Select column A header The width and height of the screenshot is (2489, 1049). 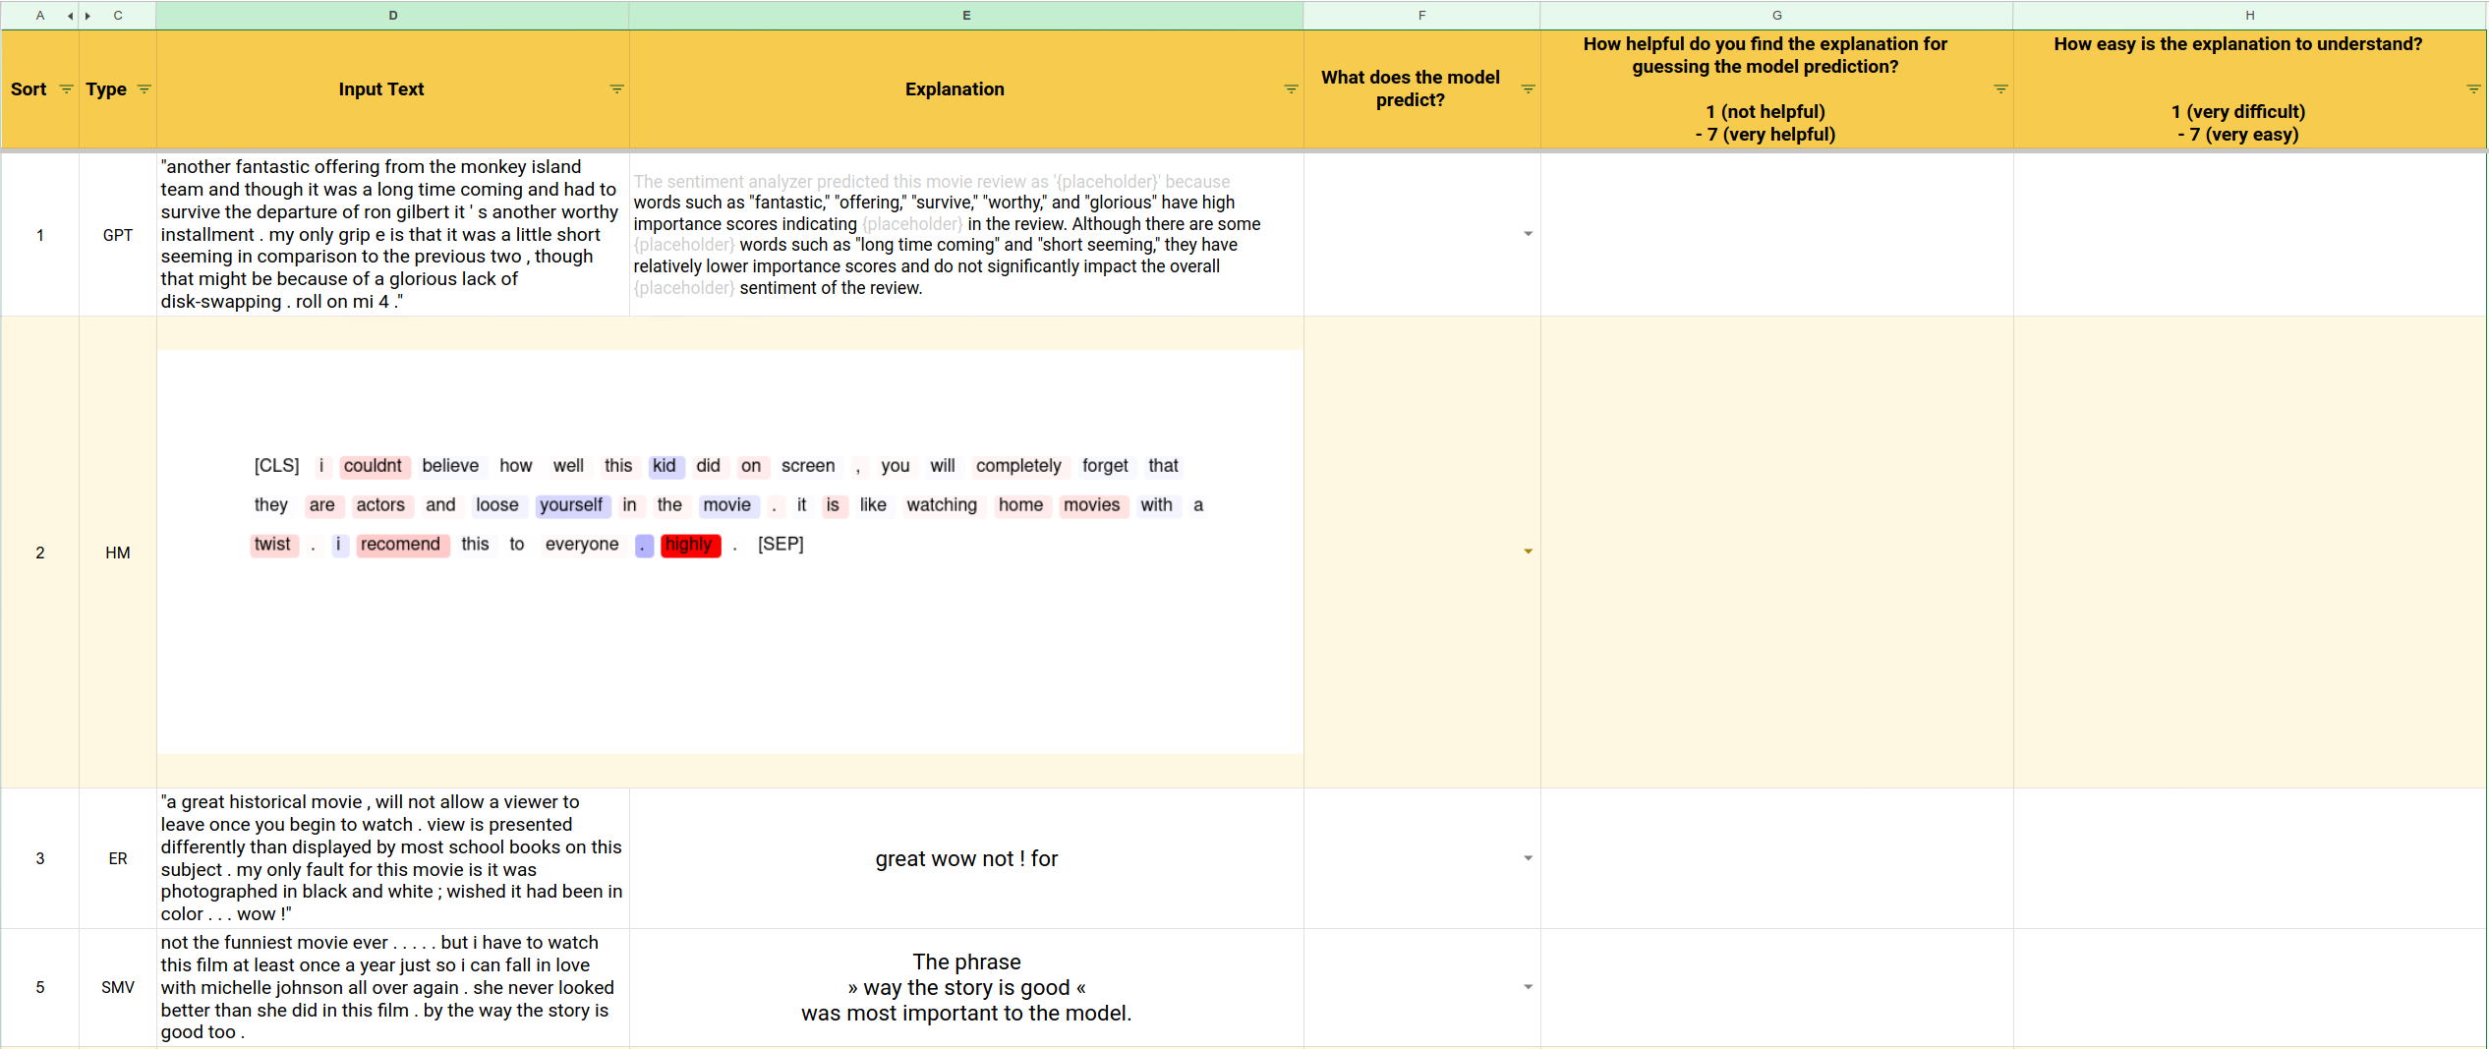click(39, 16)
